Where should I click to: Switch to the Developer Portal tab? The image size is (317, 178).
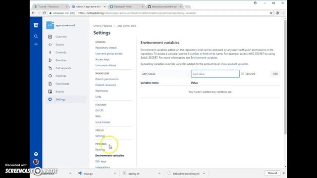(126, 6)
